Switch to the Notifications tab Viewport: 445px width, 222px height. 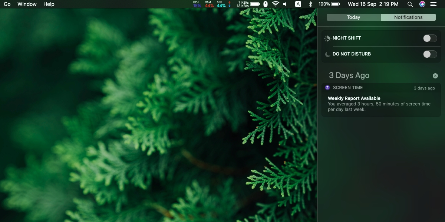(408, 17)
